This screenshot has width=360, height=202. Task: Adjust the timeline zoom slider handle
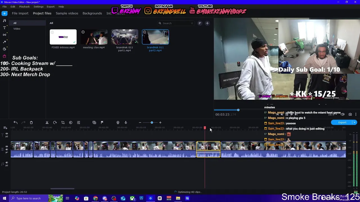pos(152,123)
